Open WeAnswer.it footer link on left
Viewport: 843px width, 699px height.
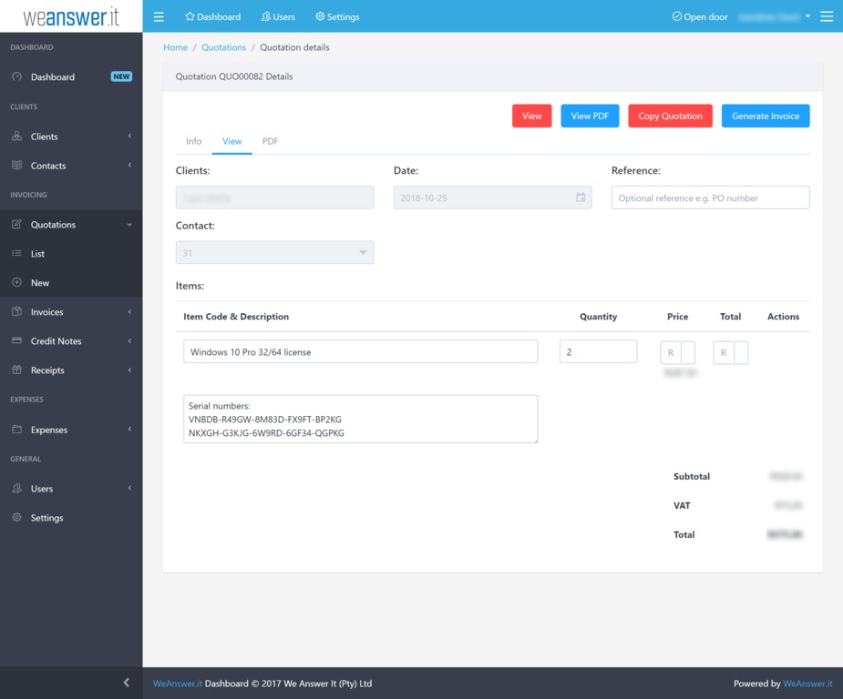coord(178,684)
